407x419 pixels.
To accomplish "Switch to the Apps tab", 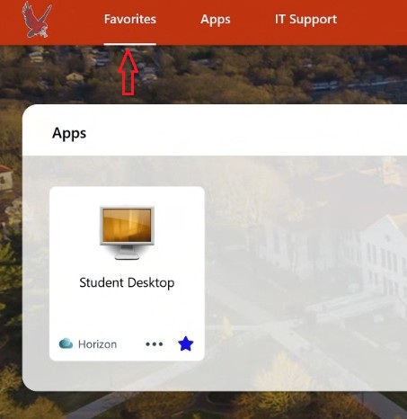I will pyautogui.click(x=216, y=20).
